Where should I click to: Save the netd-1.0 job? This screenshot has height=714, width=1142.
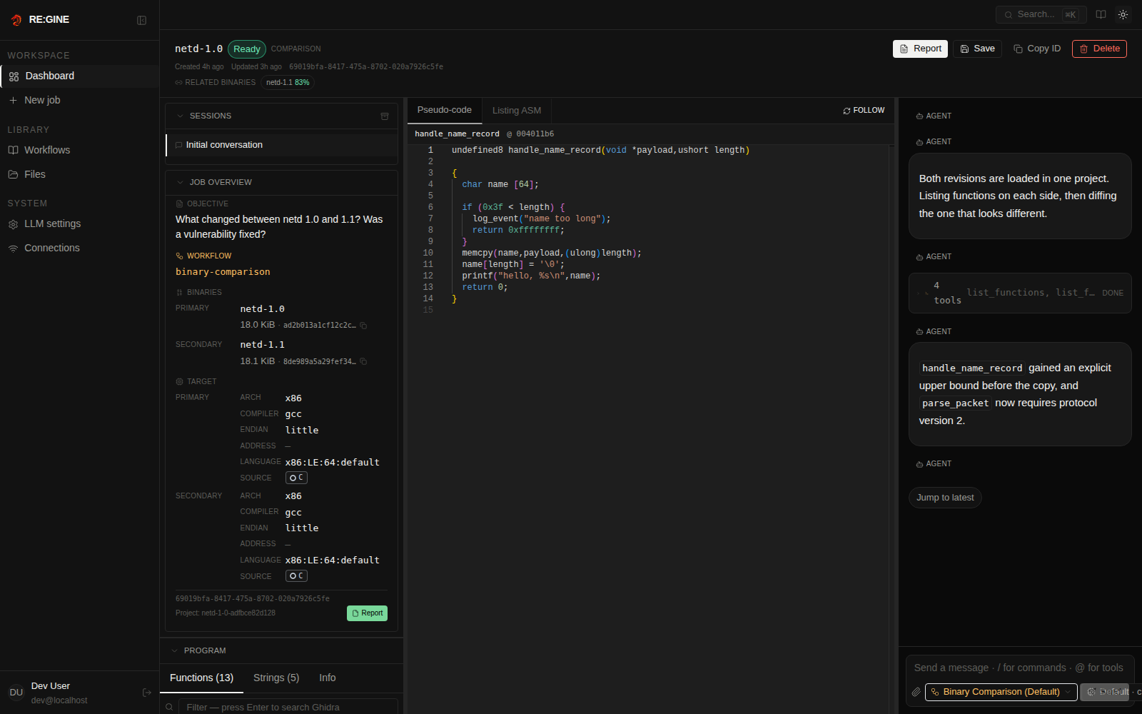[977, 49]
